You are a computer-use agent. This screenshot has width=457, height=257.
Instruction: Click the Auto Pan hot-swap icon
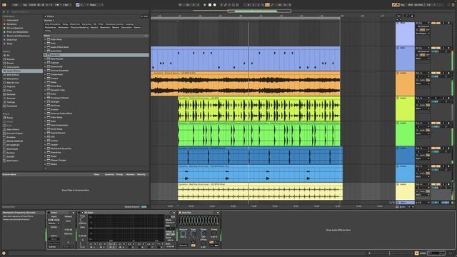click(214, 213)
